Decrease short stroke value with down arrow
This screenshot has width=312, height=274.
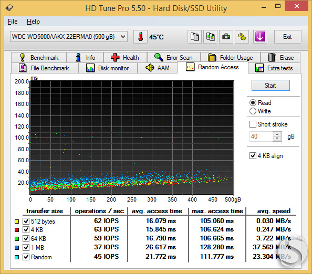point(277,139)
